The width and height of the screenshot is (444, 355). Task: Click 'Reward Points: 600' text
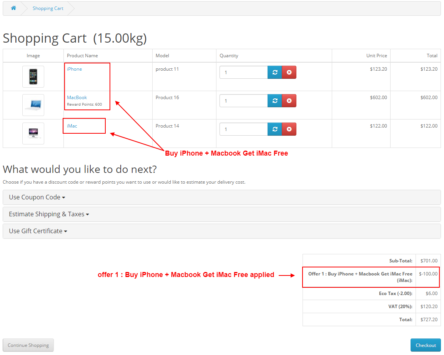pyautogui.click(x=85, y=104)
